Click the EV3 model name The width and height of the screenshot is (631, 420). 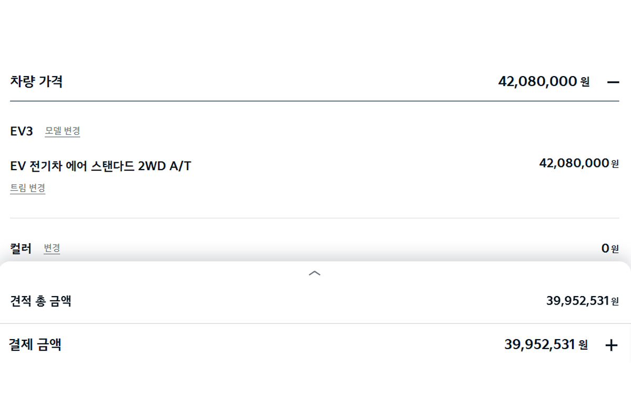[x=22, y=131]
